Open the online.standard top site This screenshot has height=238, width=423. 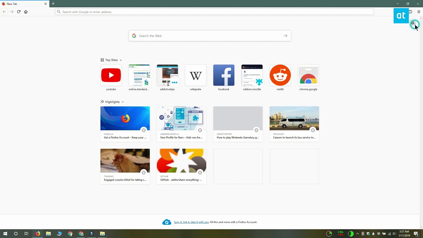[139, 78]
